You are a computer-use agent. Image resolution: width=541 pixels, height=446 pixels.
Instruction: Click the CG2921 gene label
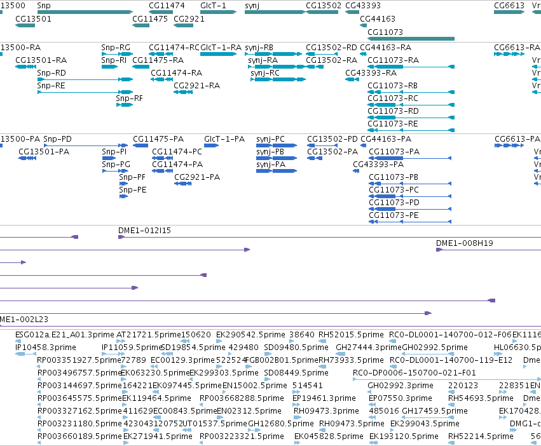click(x=189, y=18)
